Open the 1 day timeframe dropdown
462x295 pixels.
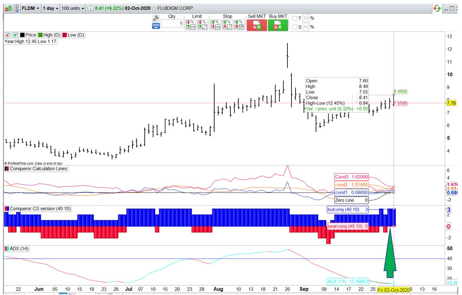(51, 8)
